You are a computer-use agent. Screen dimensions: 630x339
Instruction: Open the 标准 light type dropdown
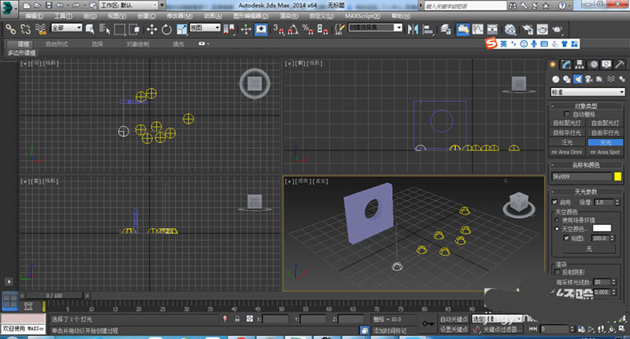pos(586,92)
